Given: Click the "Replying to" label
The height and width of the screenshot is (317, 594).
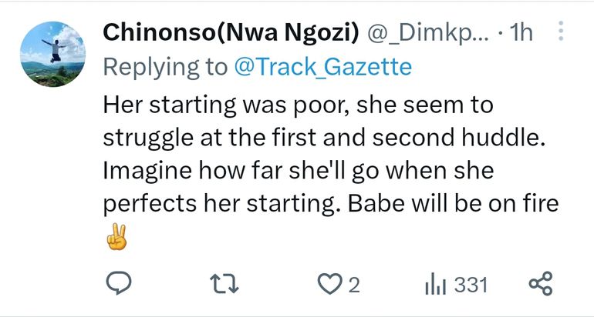Looking at the screenshot, I should click(164, 67).
